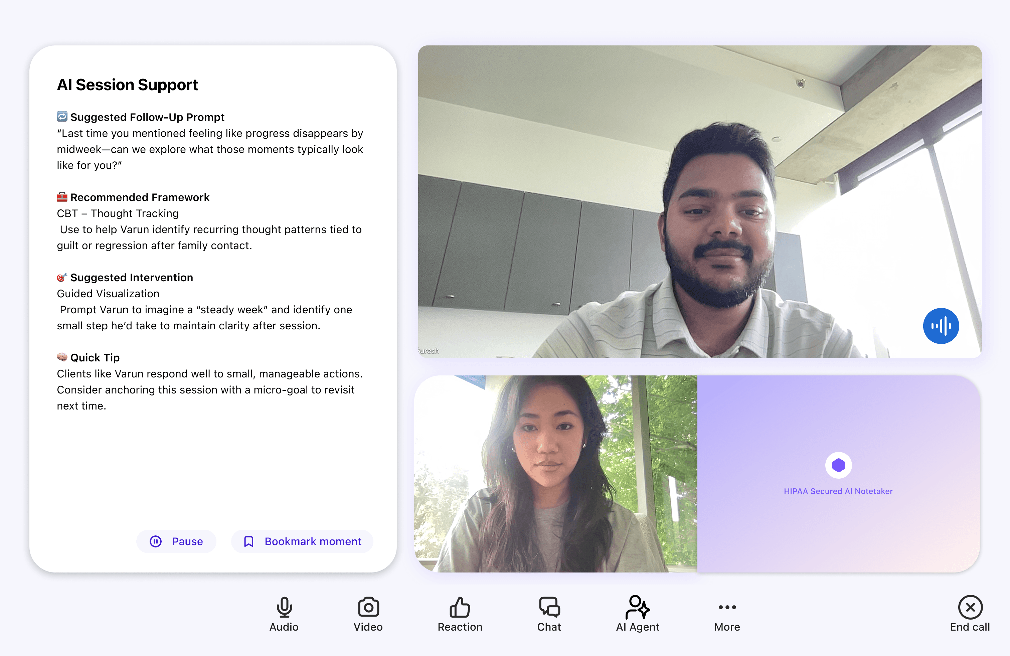Click the HIPAA notetaker hexagon icon

coord(838,465)
